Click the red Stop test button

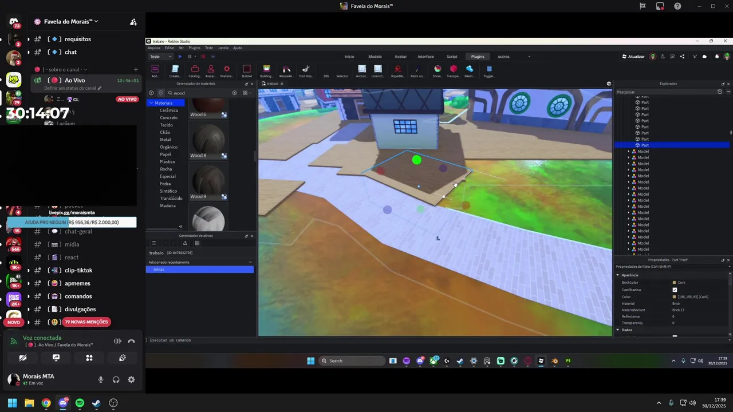click(x=203, y=57)
